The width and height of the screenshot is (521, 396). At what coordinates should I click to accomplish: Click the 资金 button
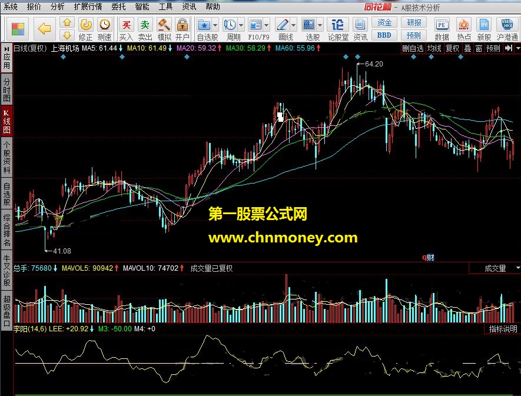(384, 22)
